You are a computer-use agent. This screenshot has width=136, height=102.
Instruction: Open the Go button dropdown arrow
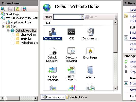(x=96, y=17)
